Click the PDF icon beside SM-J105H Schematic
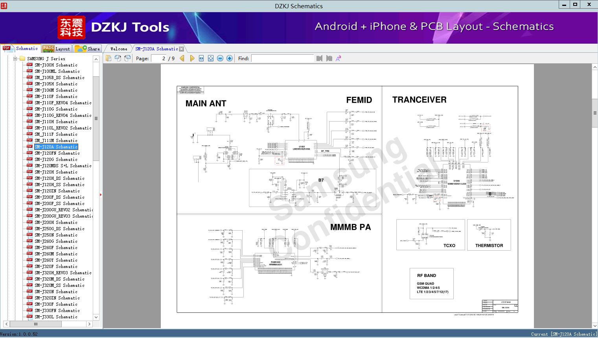This screenshot has height=338, width=598. tap(29, 84)
